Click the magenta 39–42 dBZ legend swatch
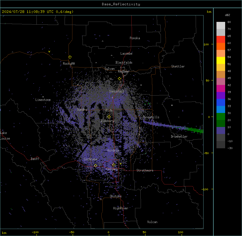The width and height of the screenshot is (242, 236). [x=221, y=88]
